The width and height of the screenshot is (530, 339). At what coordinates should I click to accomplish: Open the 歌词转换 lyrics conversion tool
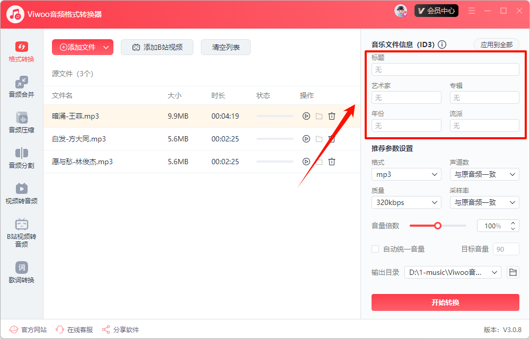(x=21, y=272)
